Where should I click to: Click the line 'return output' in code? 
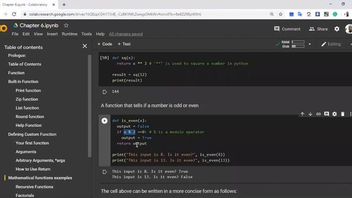[x=131, y=144]
